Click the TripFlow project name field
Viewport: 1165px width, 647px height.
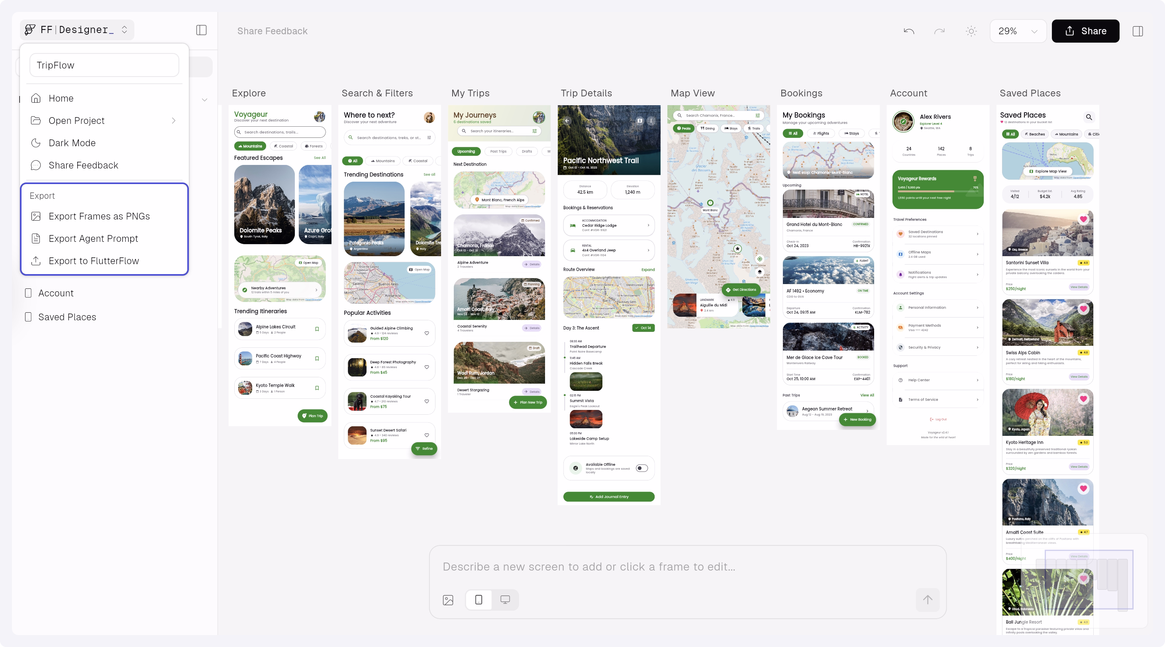coord(104,65)
